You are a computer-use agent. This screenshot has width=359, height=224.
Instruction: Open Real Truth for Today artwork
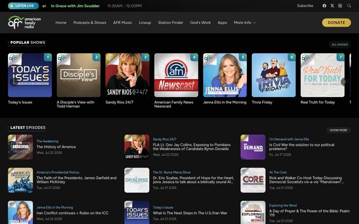click(x=323, y=75)
